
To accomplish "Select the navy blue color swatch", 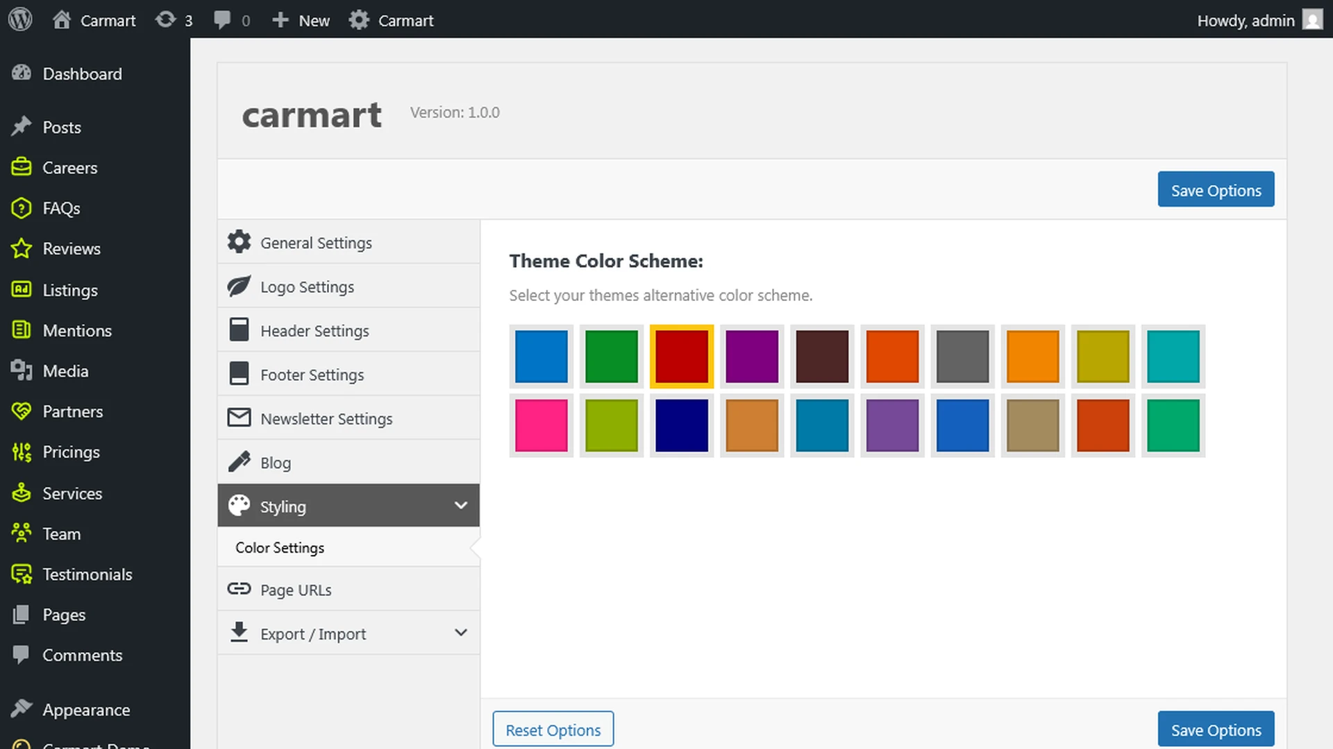I will click(x=682, y=425).
